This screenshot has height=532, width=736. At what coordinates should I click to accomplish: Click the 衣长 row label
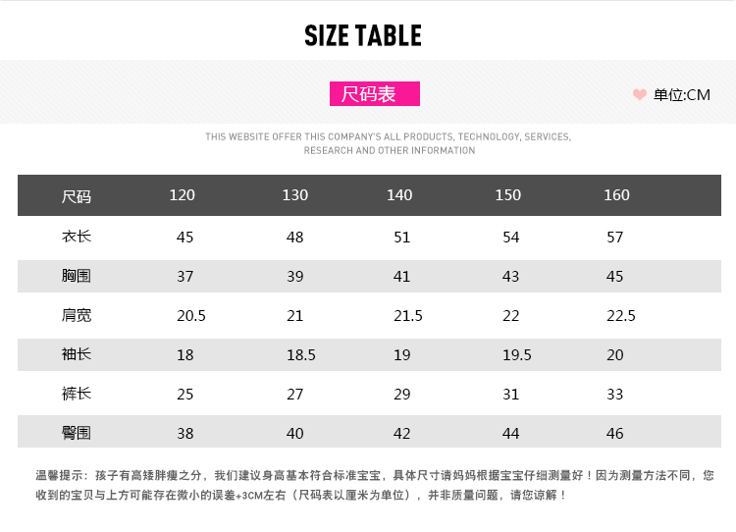point(77,237)
